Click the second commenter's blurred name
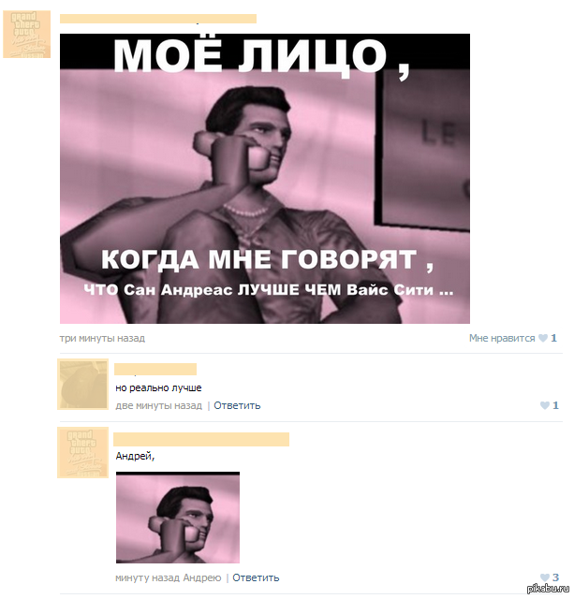Viewport: 574px width, 599px height. (x=201, y=439)
